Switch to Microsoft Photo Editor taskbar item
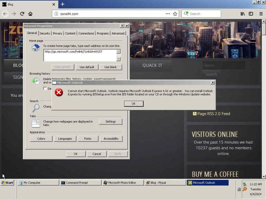266x199 pixels. pyautogui.click(x=123, y=183)
